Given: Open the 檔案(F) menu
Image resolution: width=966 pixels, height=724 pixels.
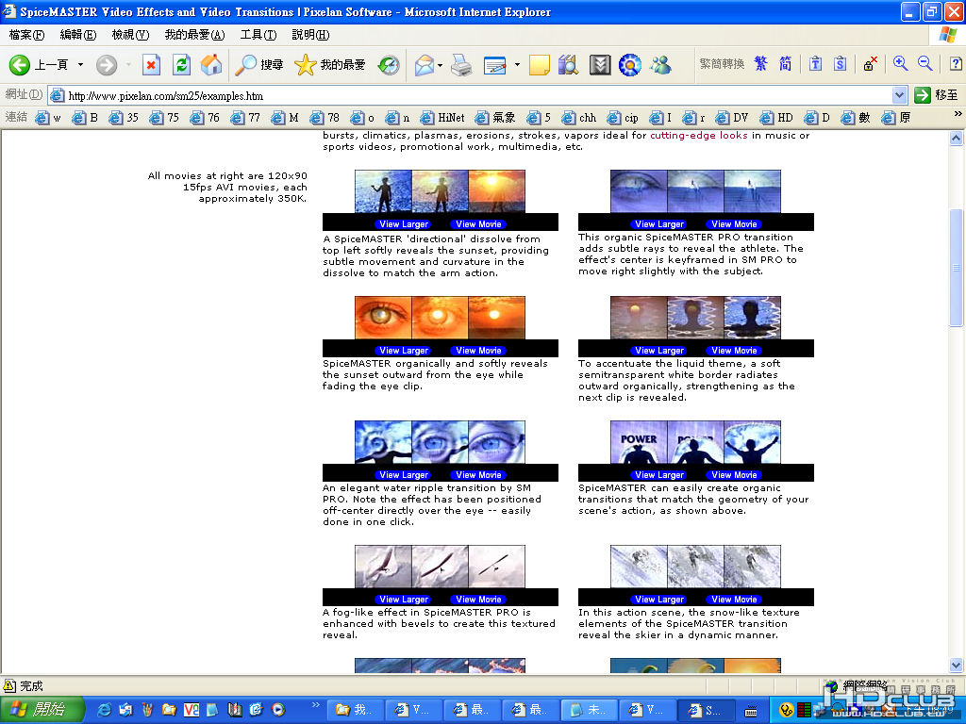Looking at the screenshot, I should pyautogui.click(x=26, y=35).
